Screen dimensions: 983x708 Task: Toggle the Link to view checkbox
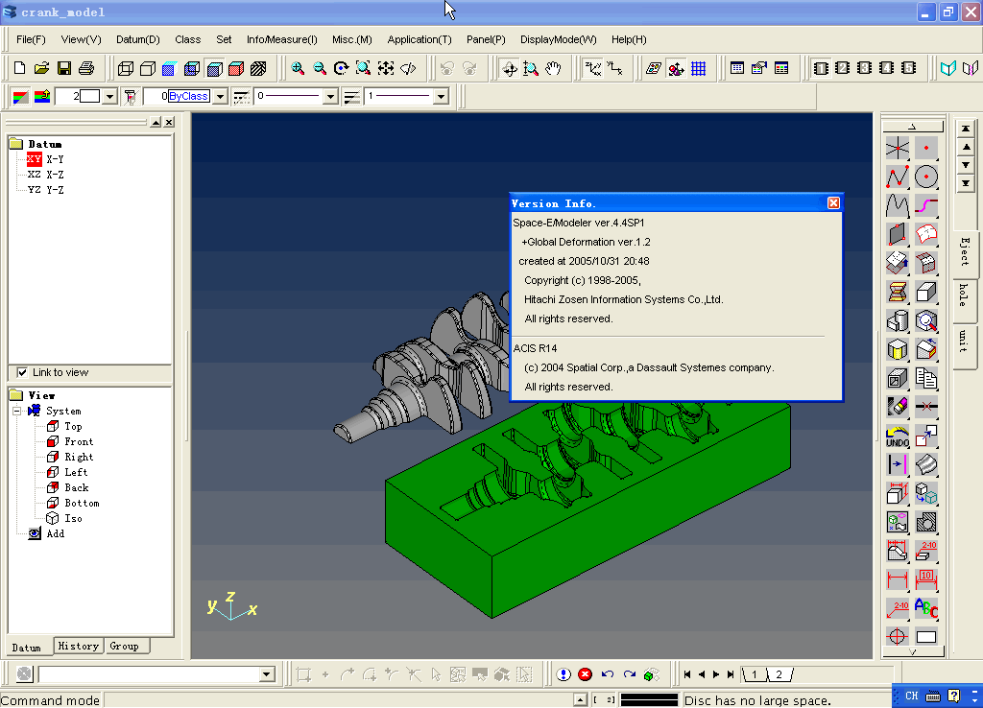coord(22,372)
